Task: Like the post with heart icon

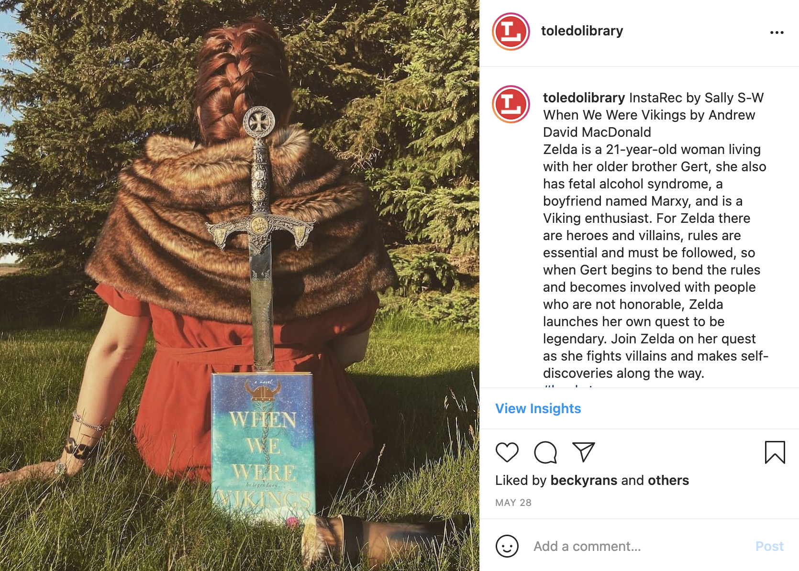Action: [x=507, y=452]
